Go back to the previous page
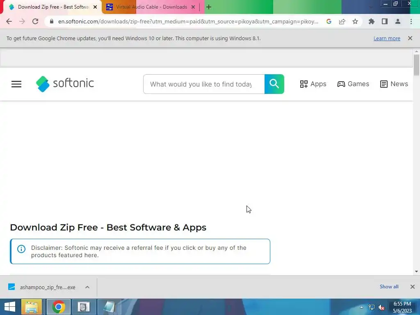Viewport: 420px width, 315px height. [9, 21]
